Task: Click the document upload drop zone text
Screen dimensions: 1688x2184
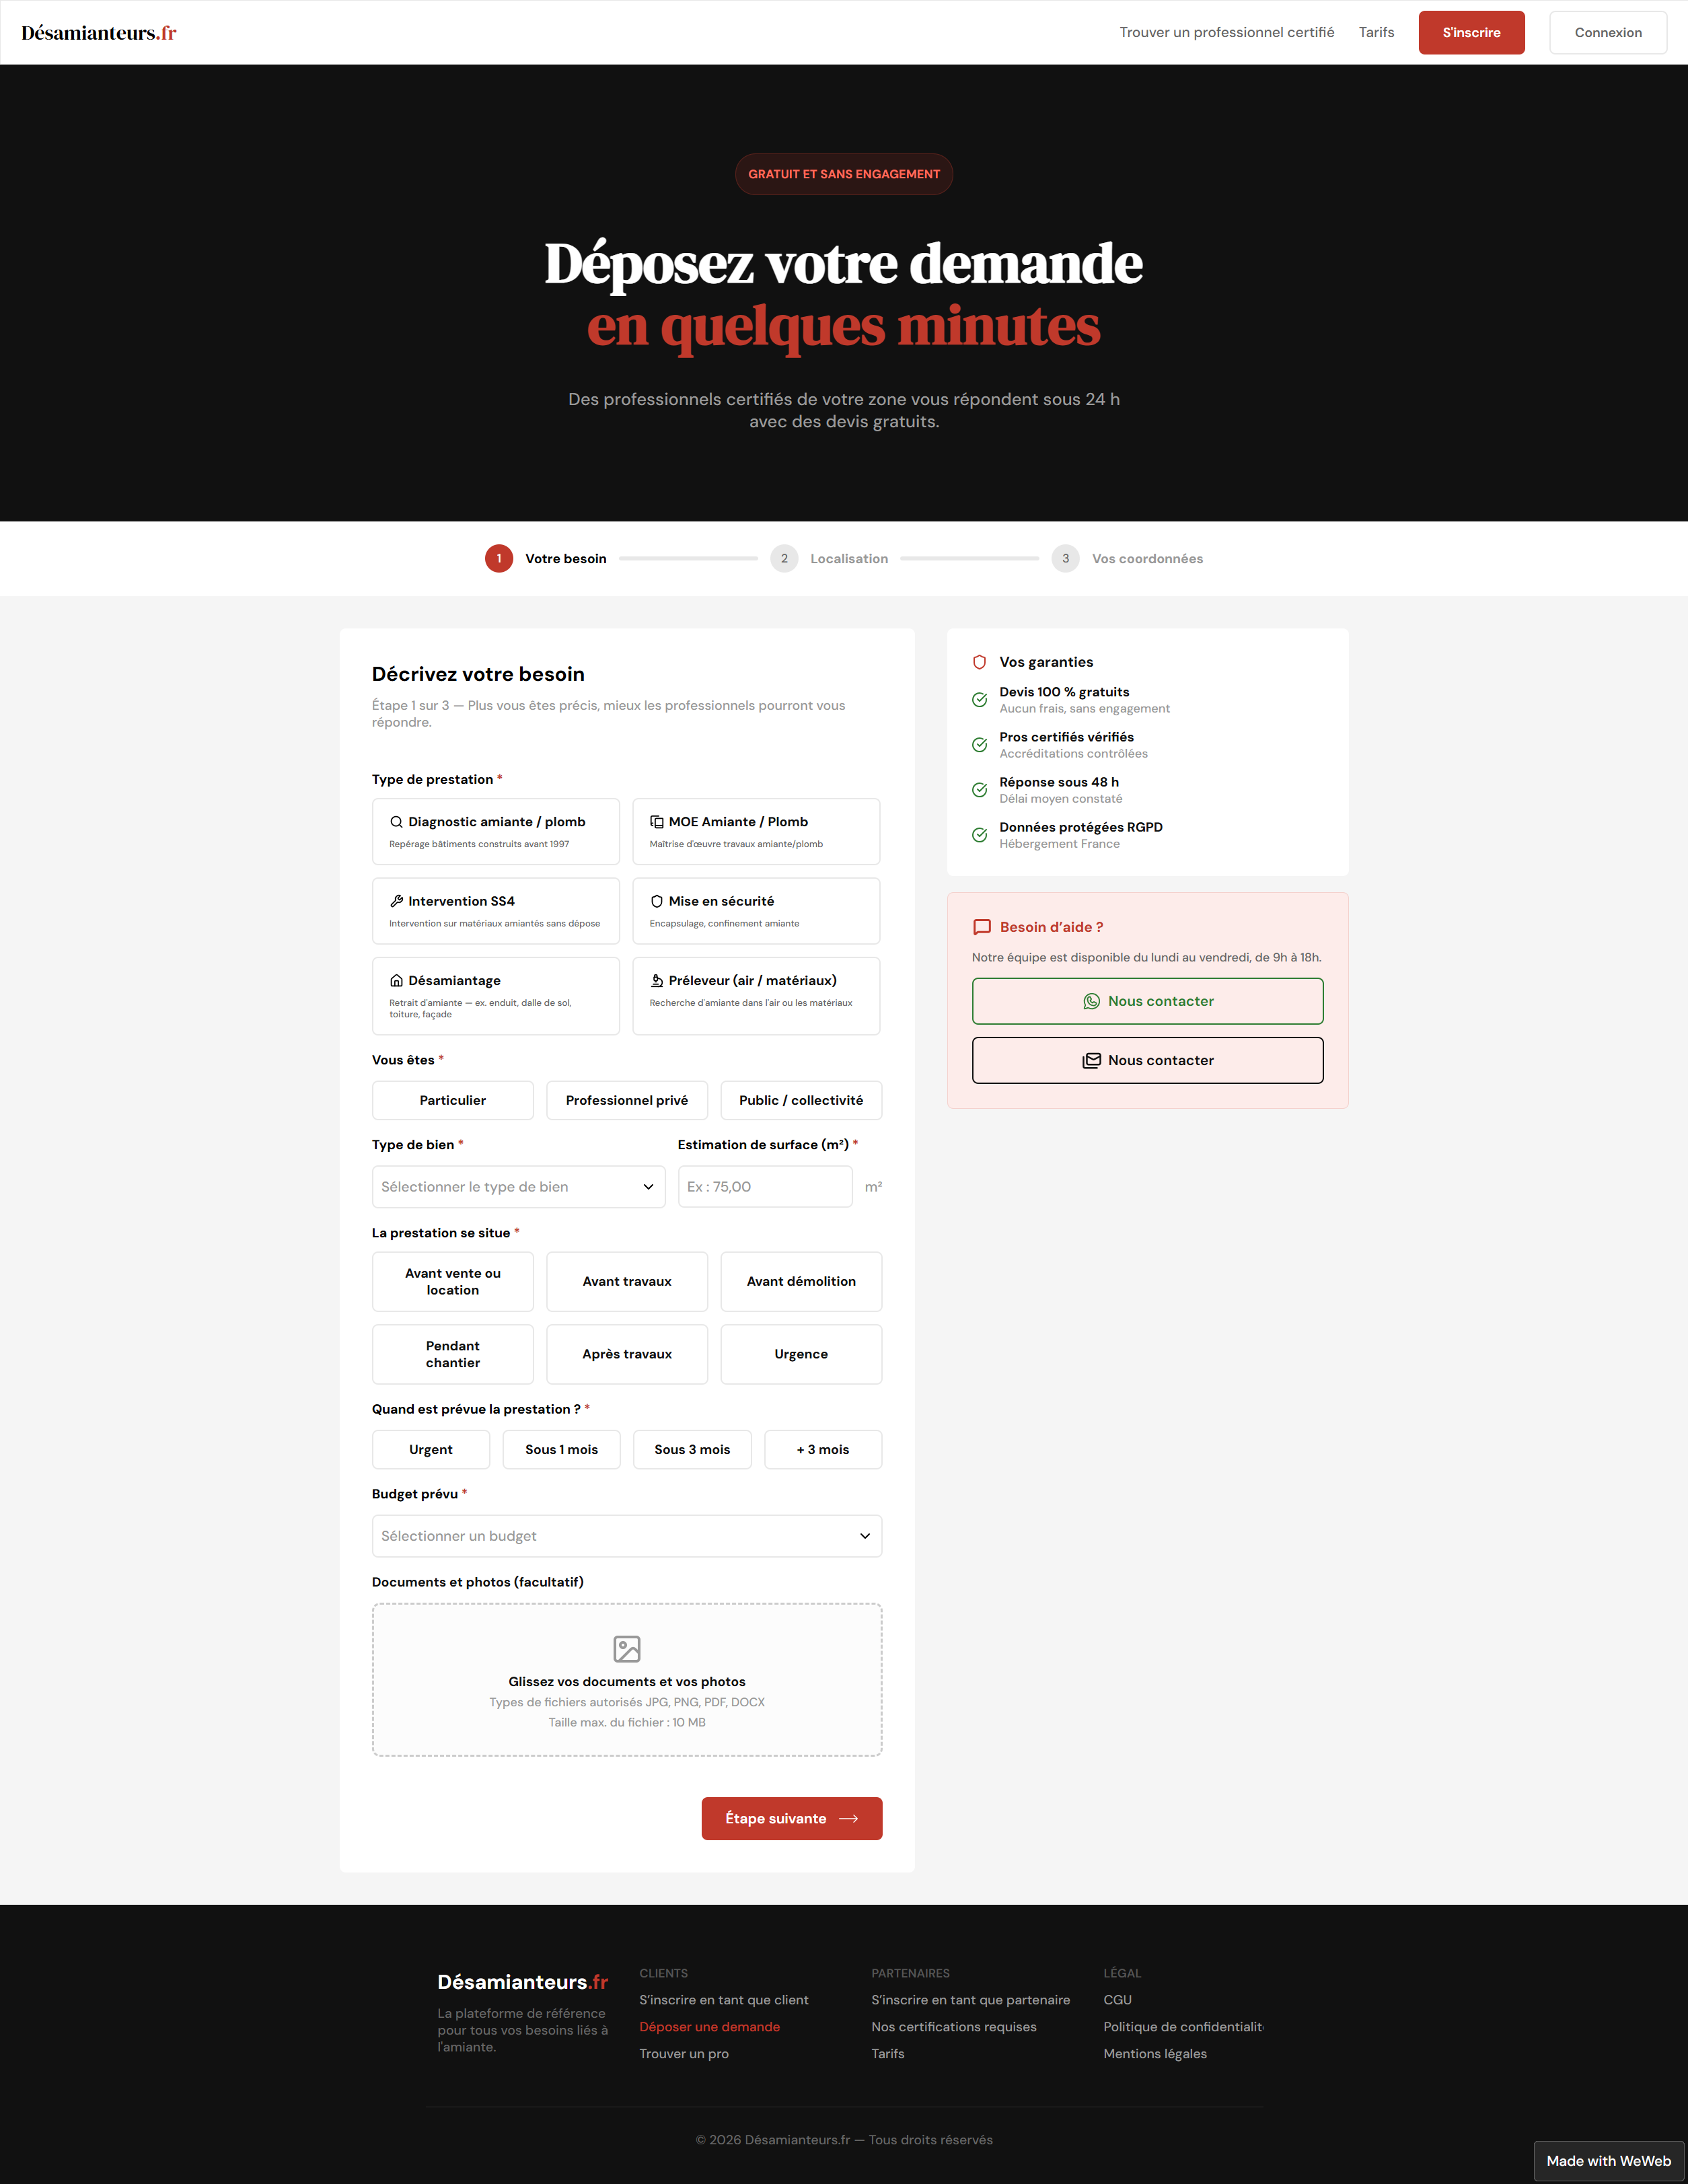Action: tap(627, 1682)
